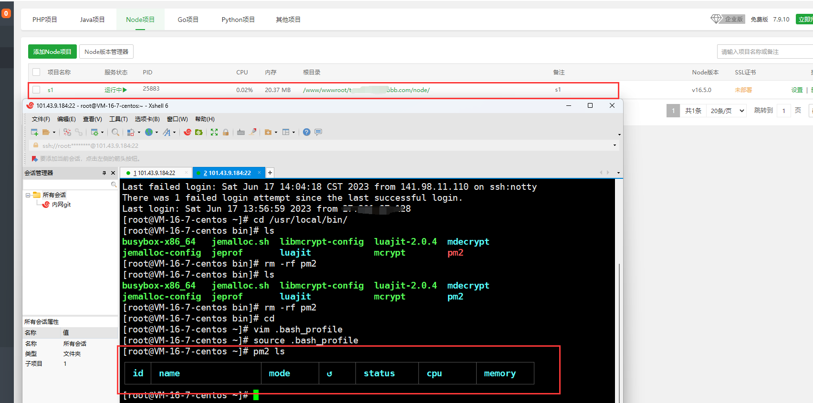Click 添加Node项目 green button
Screen dimensions: 813x403
tap(52, 52)
